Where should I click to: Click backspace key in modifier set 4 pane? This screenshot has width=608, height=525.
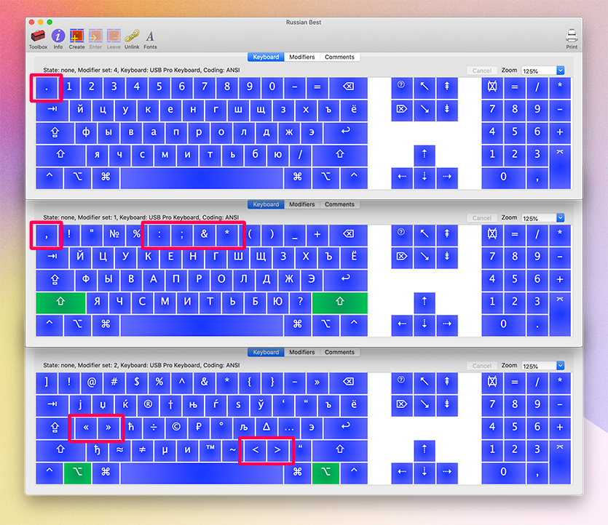coord(348,88)
